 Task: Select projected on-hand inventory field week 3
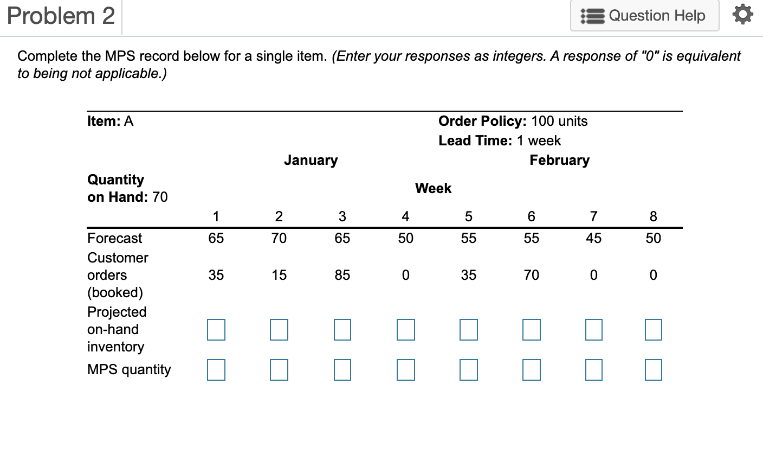coord(342,329)
